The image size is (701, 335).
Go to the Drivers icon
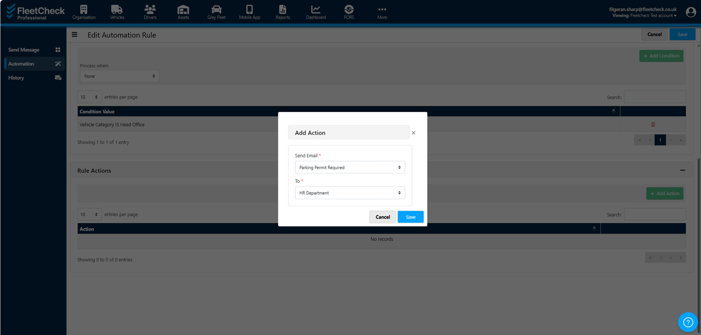pyautogui.click(x=150, y=10)
